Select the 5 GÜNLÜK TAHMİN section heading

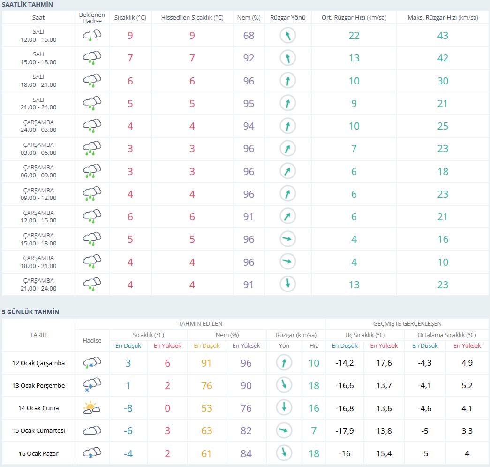(x=30, y=312)
